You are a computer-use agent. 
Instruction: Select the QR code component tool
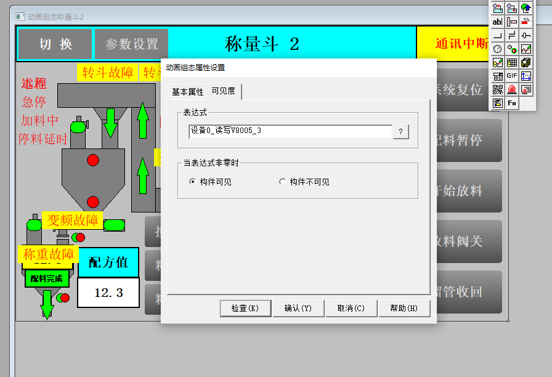[x=497, y=89]
